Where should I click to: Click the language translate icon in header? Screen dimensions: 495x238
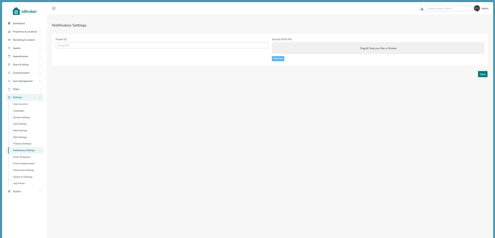(x=422, y=9)
